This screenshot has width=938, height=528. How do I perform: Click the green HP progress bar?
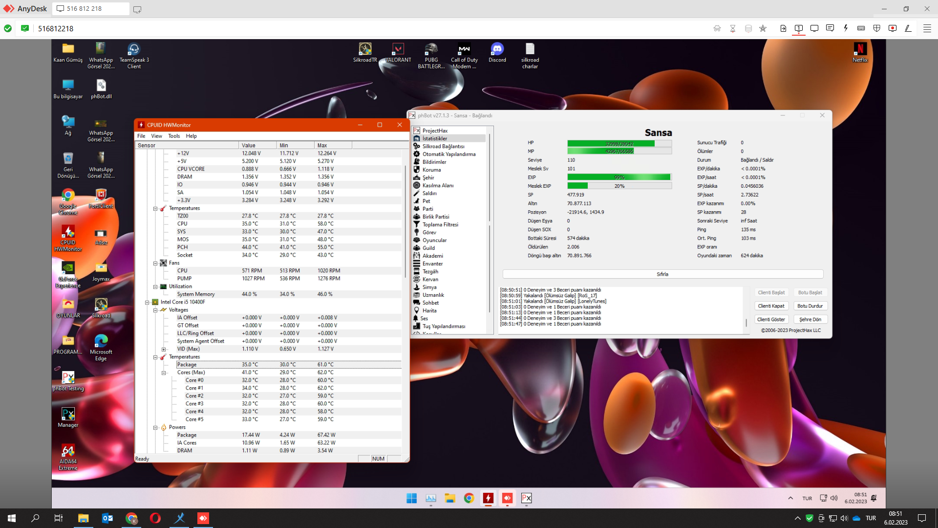tap(619, 144)
